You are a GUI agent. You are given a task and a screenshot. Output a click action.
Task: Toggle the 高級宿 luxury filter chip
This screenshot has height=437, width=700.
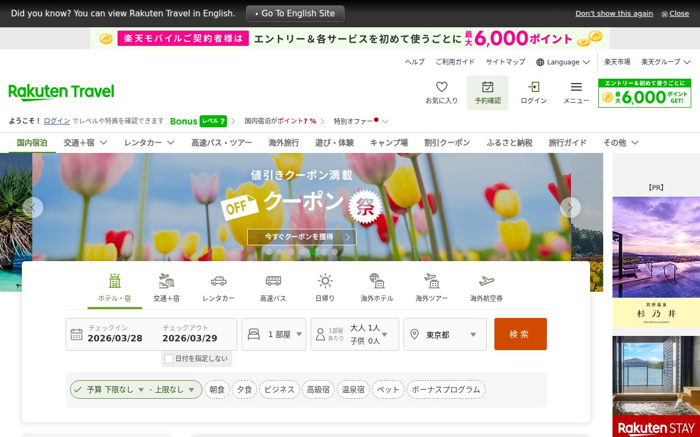318,389
